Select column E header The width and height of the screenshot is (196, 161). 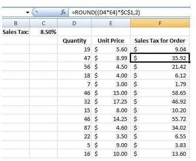click(x=111, y=23)
